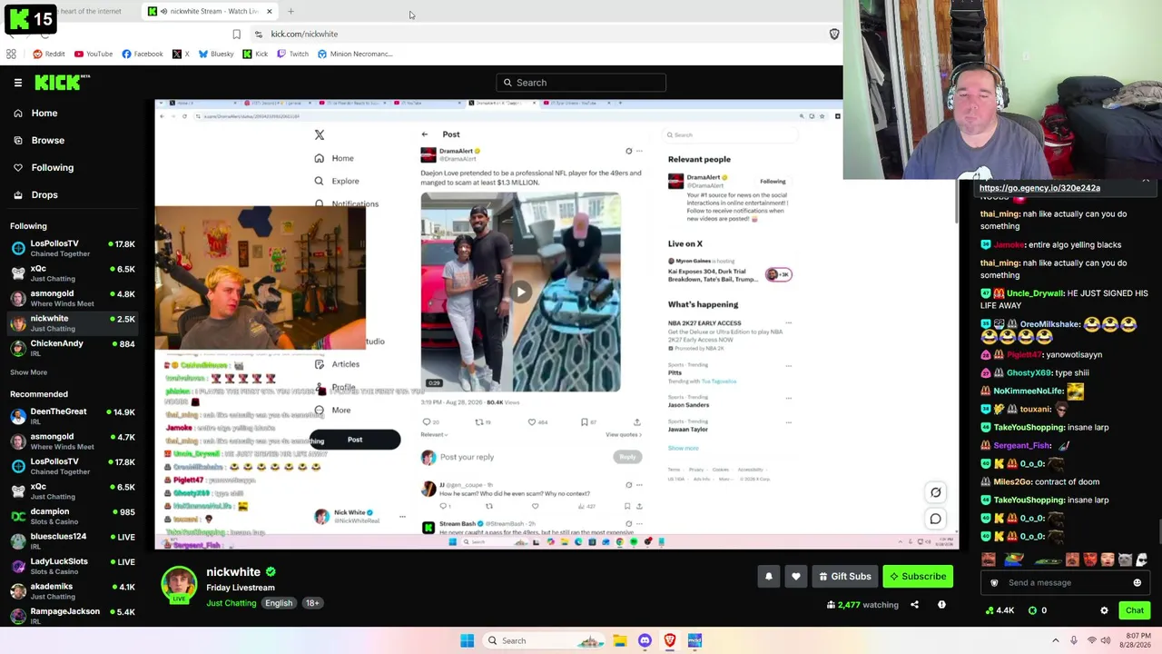Click the Windows taskbar Search box
The height and width of the screenshot is (654, 1162).
click(544, 640)
